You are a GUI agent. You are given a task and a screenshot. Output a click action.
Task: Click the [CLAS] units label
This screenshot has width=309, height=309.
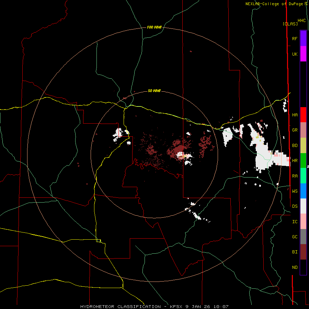click(290, 24)
